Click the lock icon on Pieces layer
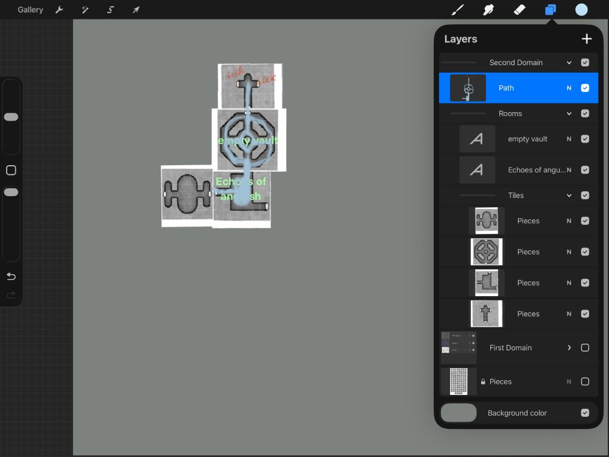This screenshot has height=457, width=609. pos(483,381)
